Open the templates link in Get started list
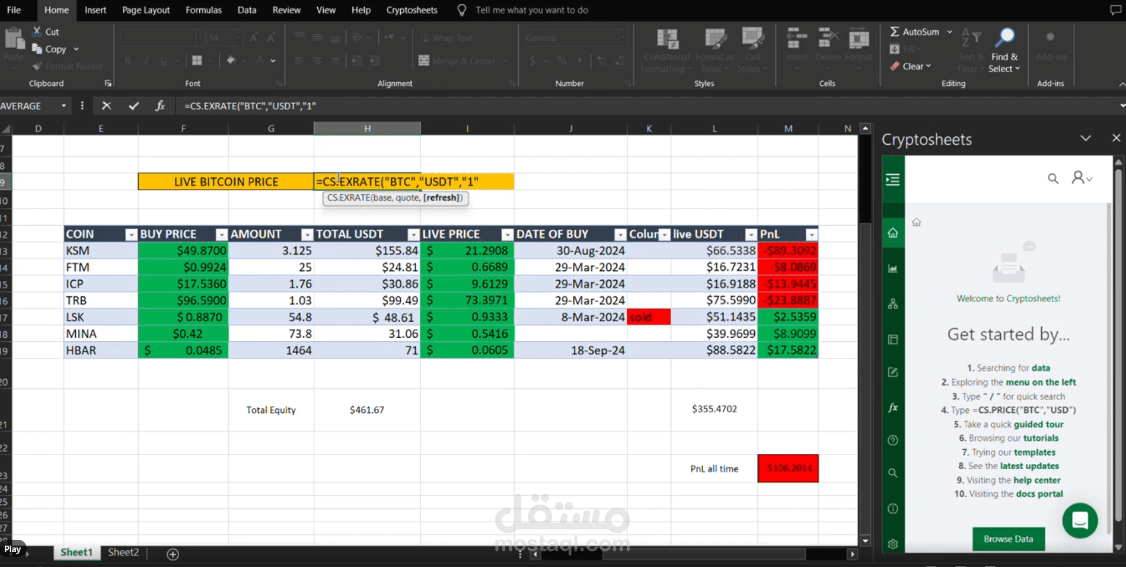The height and width of the screenshot is (567, 1126). tap(1035, 452)
